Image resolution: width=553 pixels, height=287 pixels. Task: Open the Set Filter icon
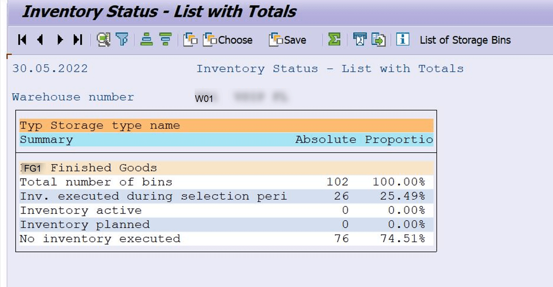coord(122,40)
